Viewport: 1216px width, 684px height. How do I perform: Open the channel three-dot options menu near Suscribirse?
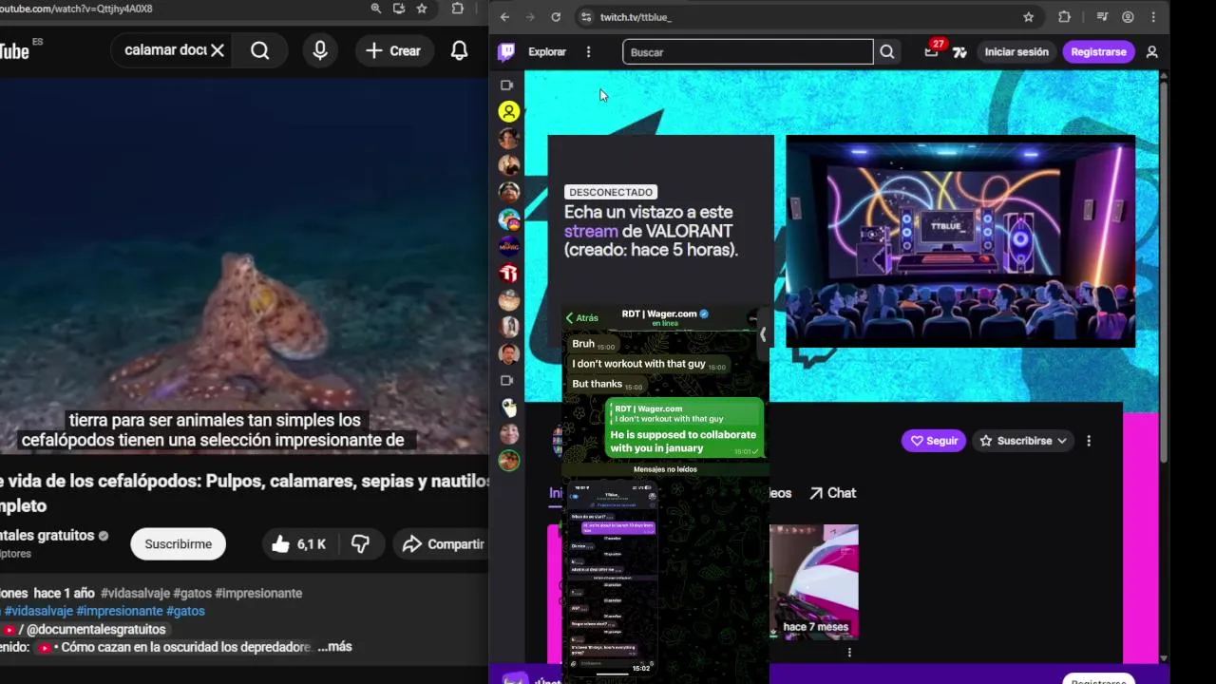tap(1089, 441)
